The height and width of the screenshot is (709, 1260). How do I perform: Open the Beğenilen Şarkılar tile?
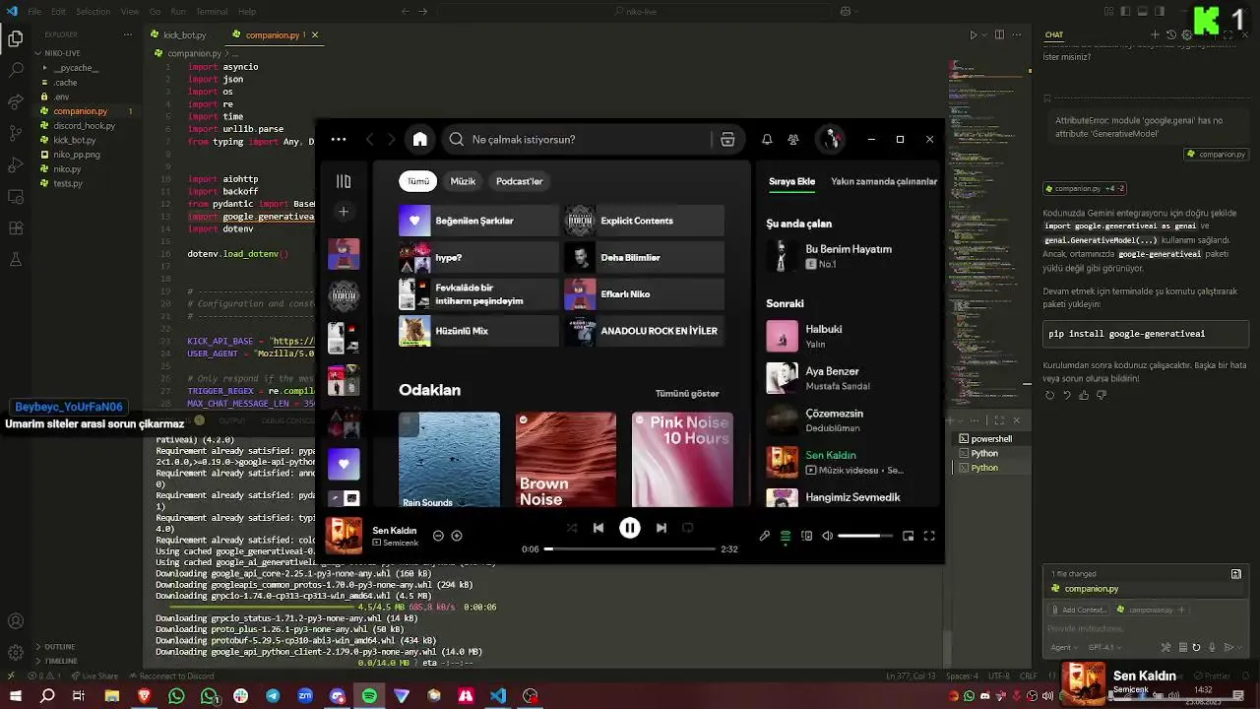point(478,221)
